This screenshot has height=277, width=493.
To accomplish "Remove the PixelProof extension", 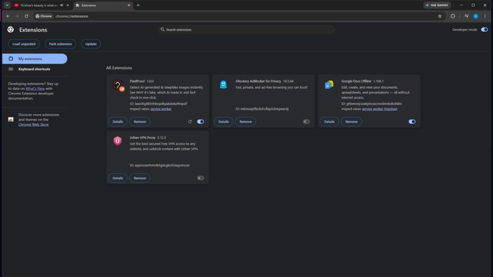I will 140,122.
